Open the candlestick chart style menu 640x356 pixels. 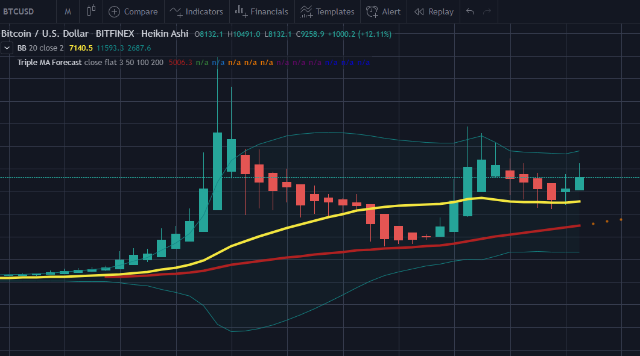tap(91, 11)
